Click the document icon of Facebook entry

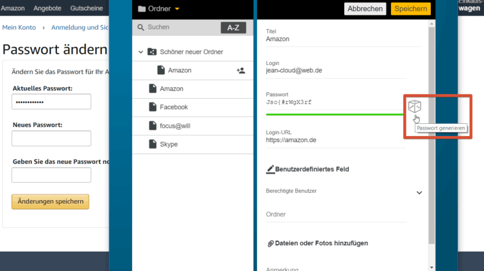click(153, 107)
